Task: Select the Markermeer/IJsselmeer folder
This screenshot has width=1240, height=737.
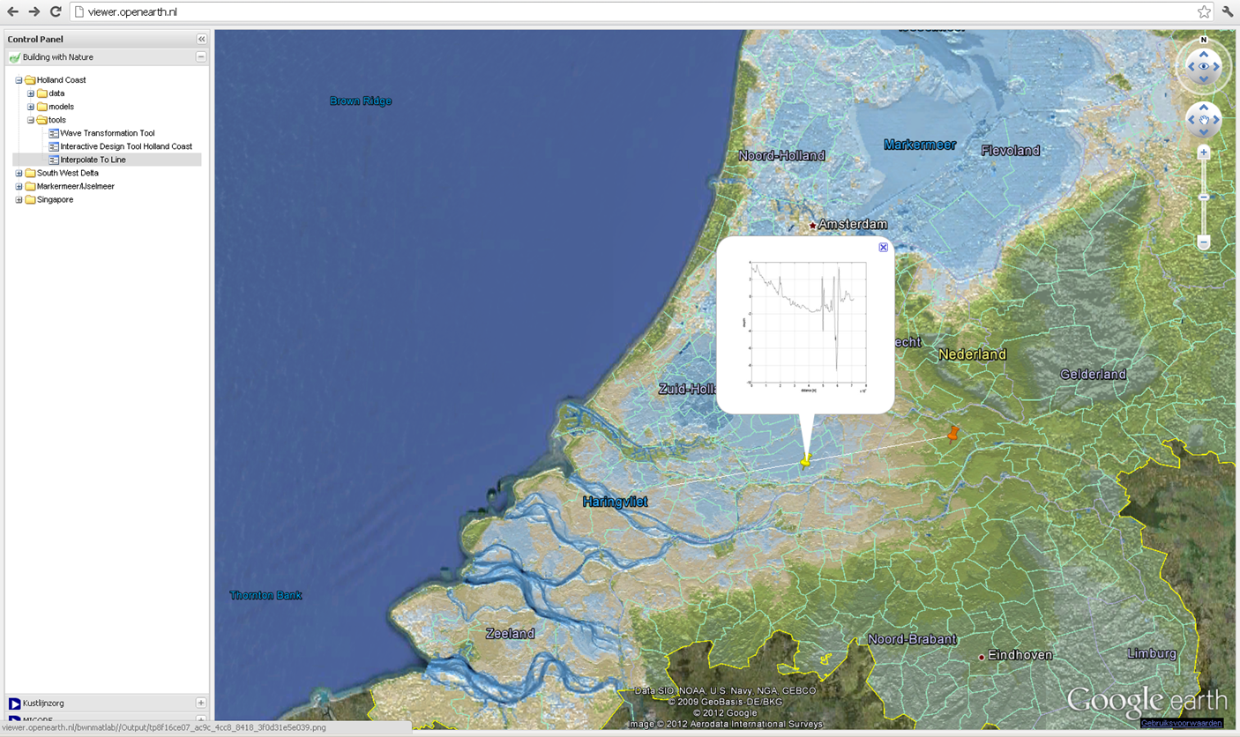Action: click(75, 187)
